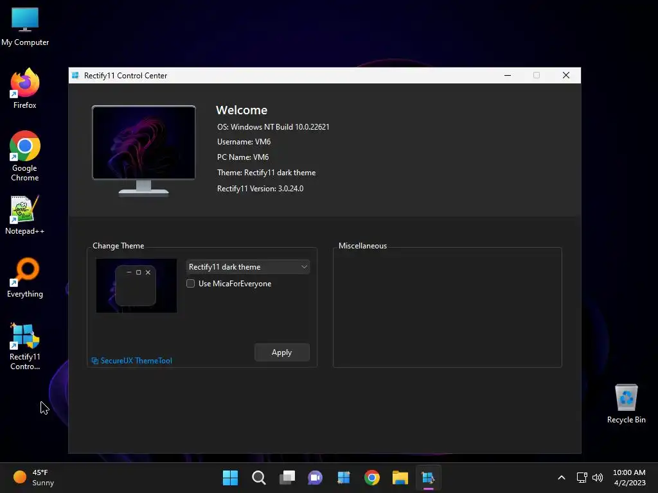Click the active Rectify11 taskbar icon

tap(429, 478)
